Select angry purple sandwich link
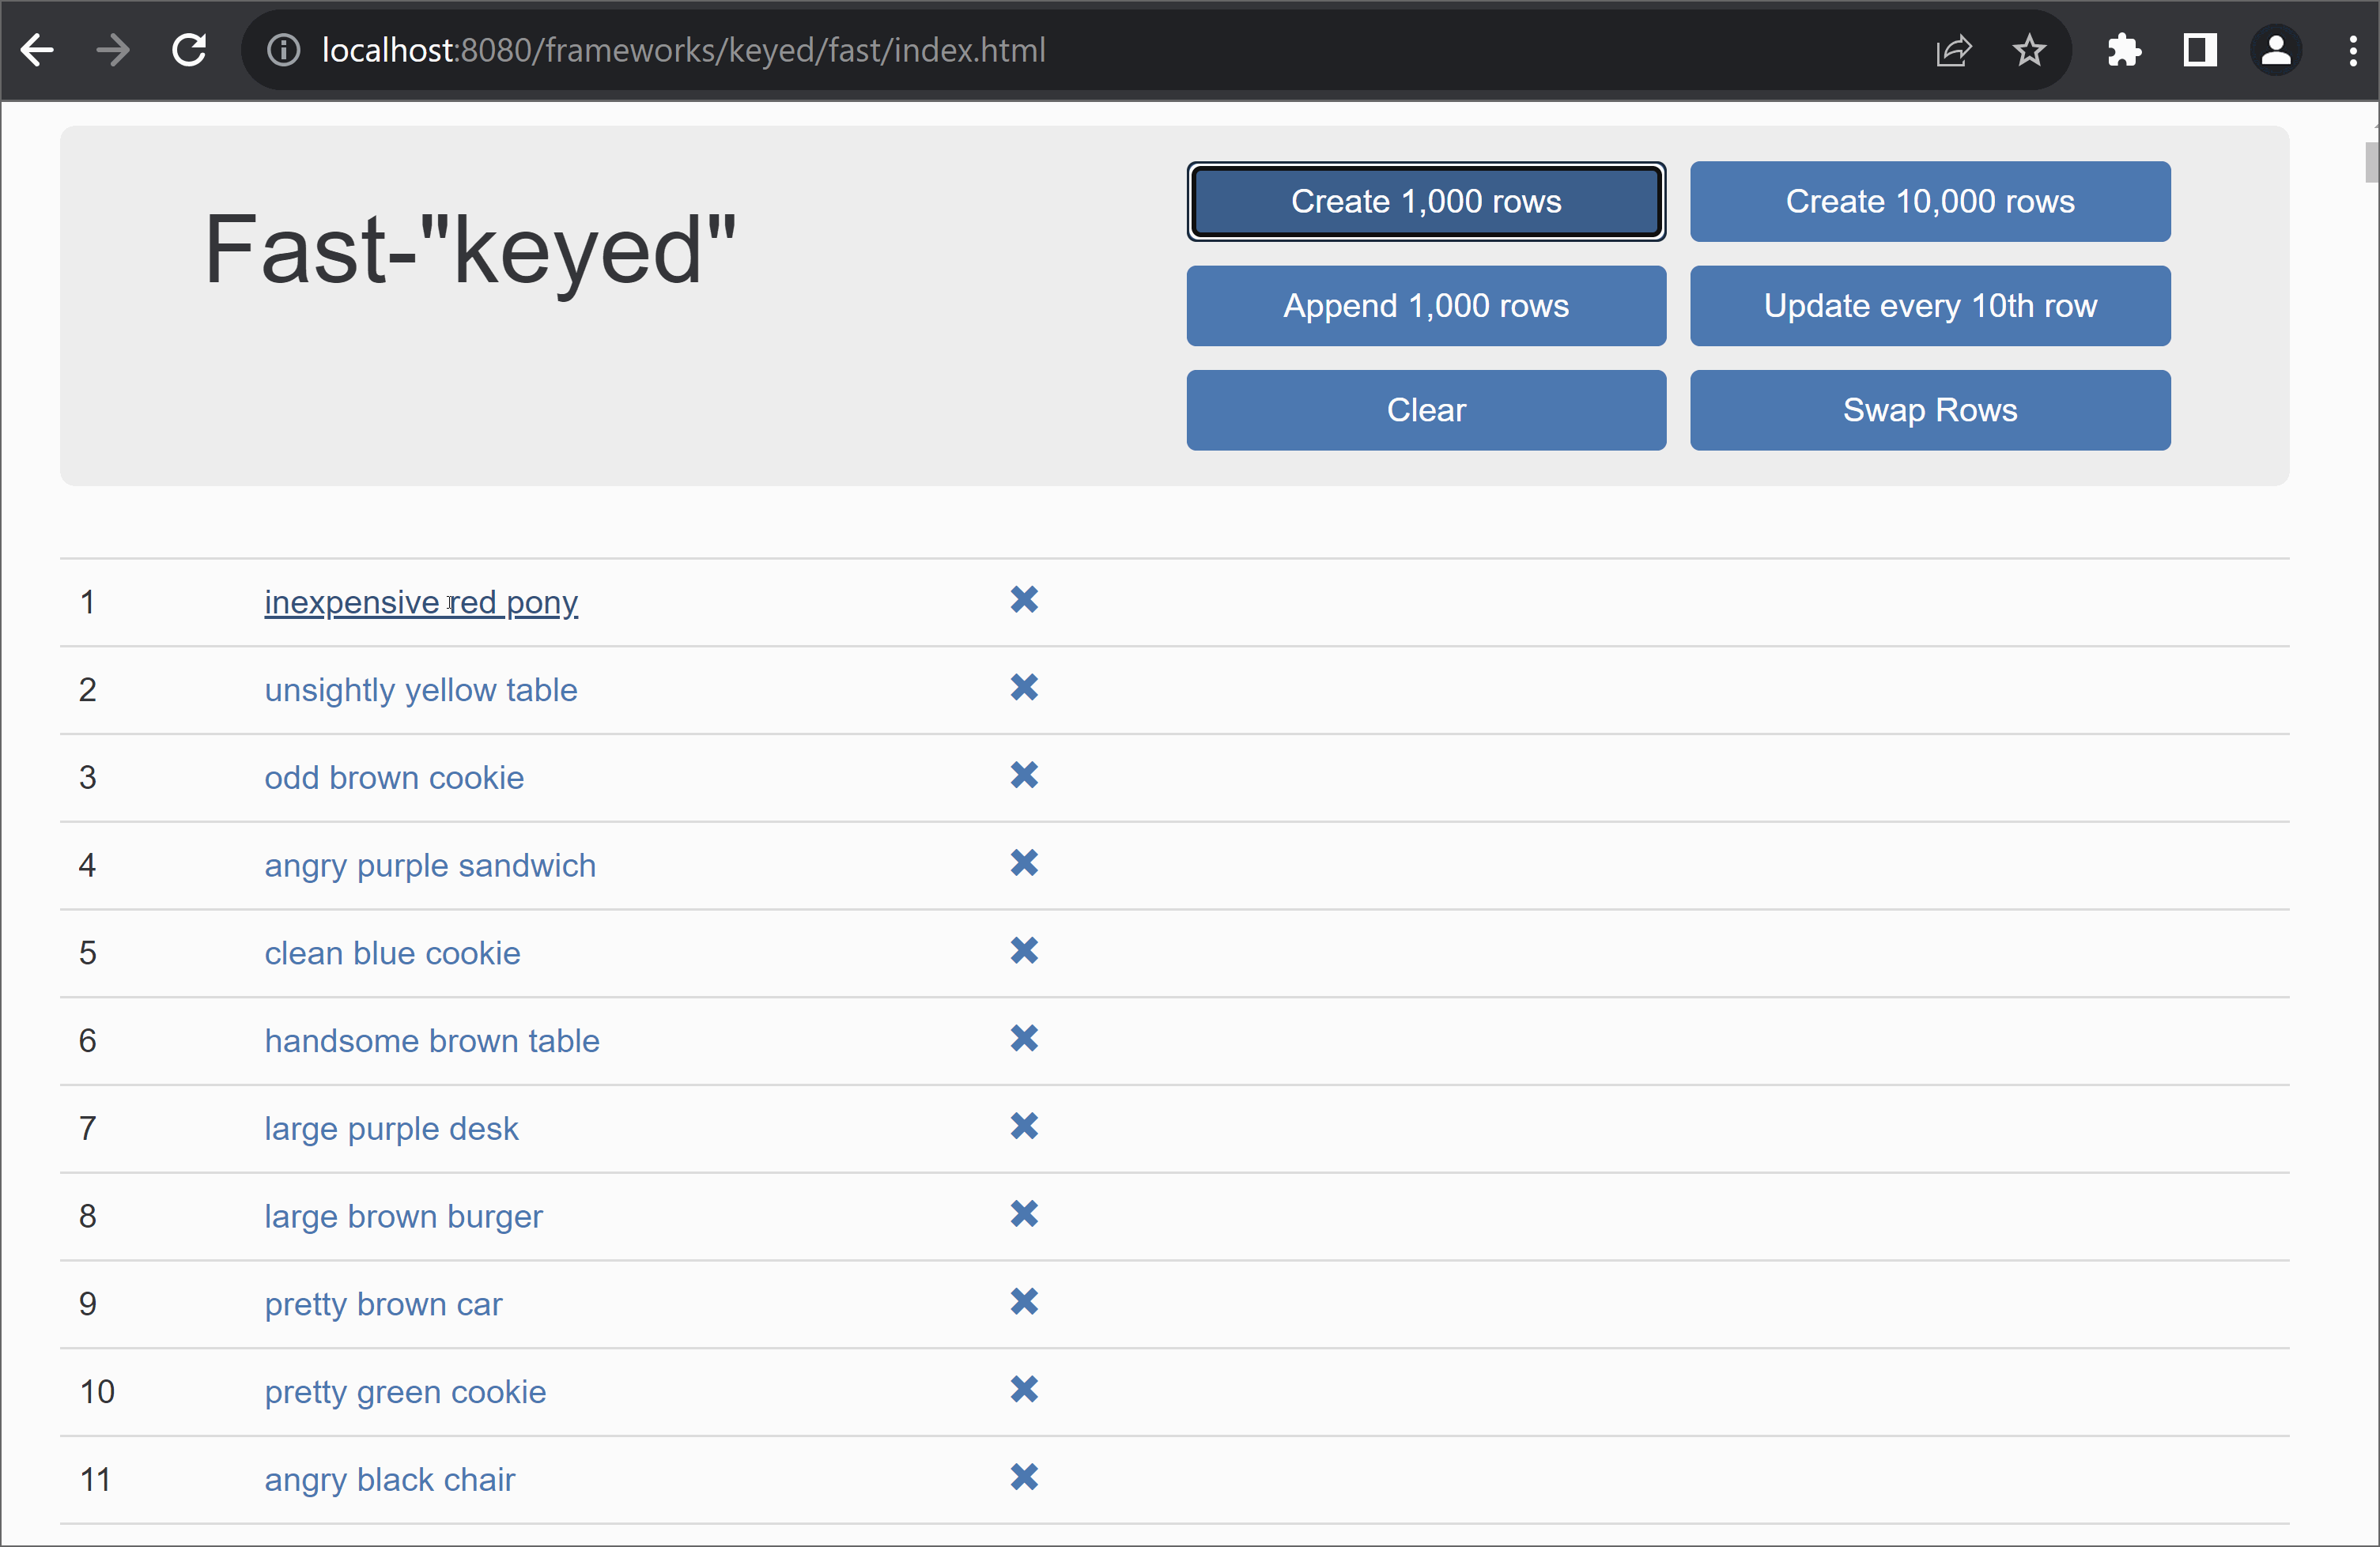 tap(430, 866)
